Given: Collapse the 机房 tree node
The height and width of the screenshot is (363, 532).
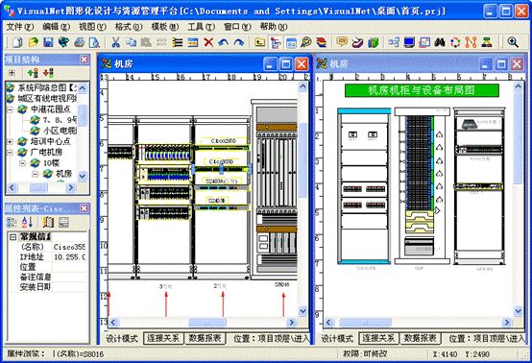Looking at the screenshot, I should tap(35, 174).
